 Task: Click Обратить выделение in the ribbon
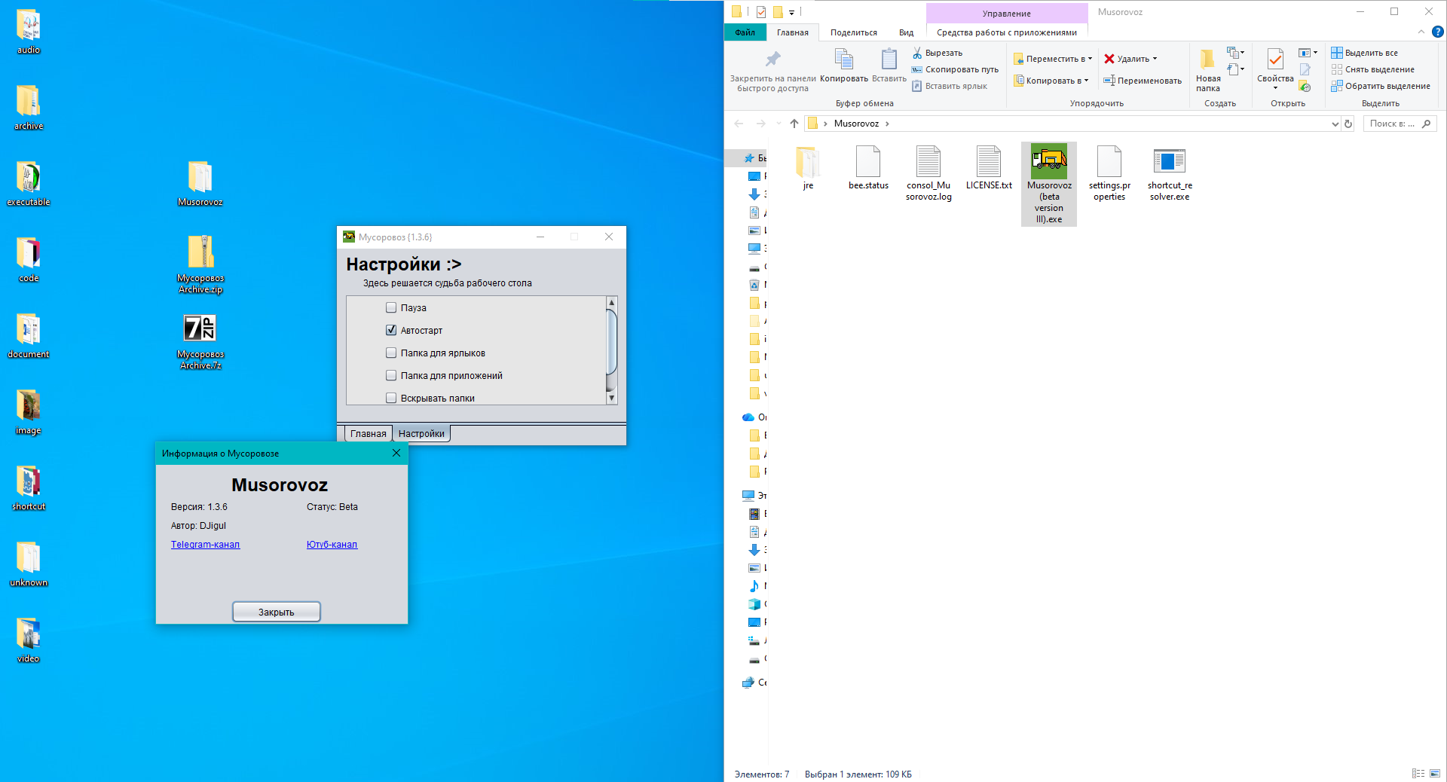1381,86
